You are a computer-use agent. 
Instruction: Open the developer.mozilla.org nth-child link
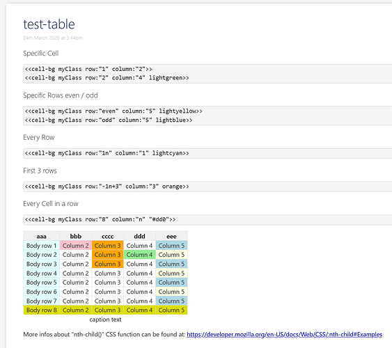click(x=284, y=334)
